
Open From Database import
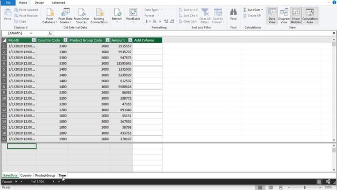pos(49,16)
